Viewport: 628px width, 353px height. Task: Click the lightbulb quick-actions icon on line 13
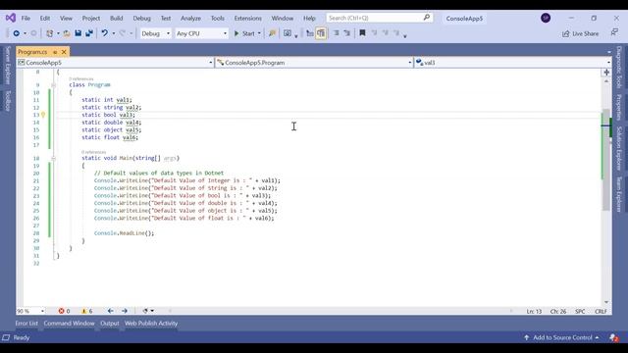[43, 115]
